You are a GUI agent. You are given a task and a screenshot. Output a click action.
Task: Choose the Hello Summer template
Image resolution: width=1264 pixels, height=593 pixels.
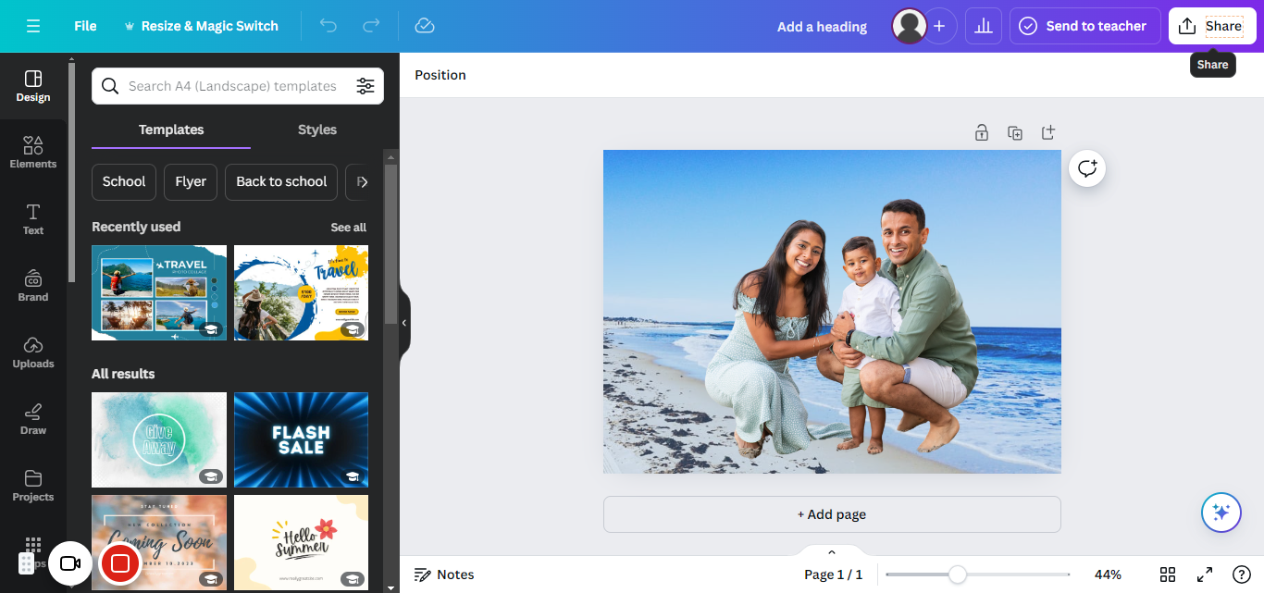[x=302, y=542]
